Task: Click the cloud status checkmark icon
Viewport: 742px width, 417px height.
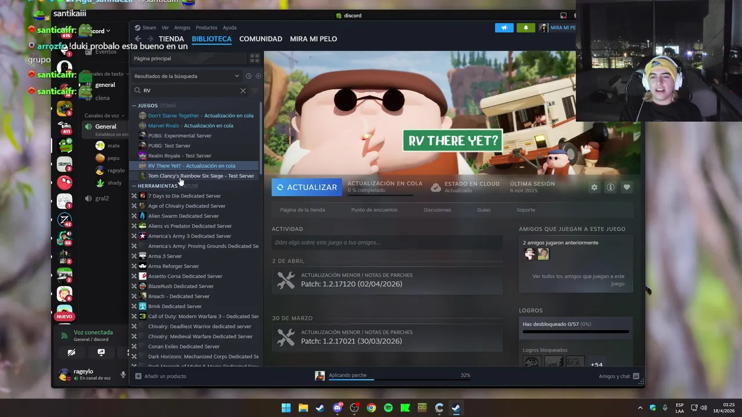Action: tap(436, 187)
